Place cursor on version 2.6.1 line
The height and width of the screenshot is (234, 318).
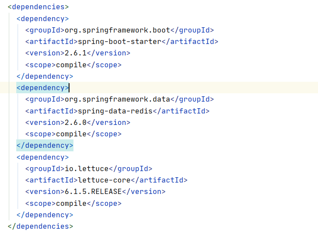[78, 53]
